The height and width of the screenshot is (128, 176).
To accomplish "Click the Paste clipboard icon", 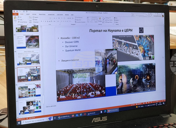I will (15, 18).
